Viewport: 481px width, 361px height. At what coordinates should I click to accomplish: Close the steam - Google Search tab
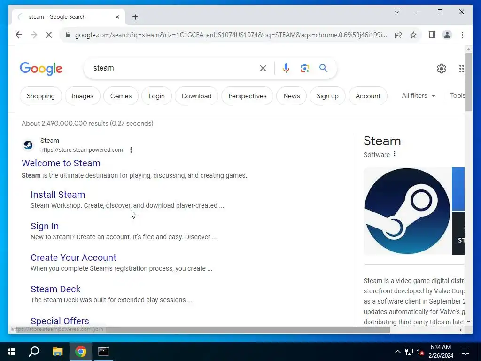117,17
